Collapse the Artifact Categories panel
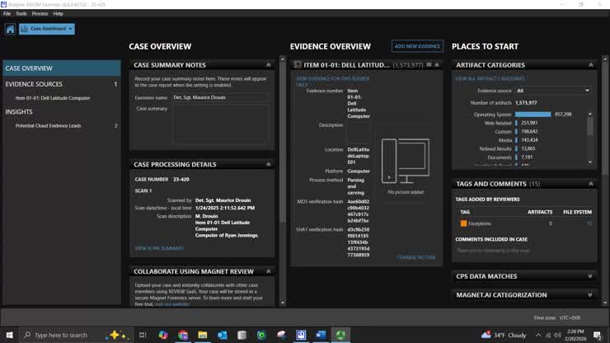Viewport: 610px width, 343px height. click(x=590, y=65)
